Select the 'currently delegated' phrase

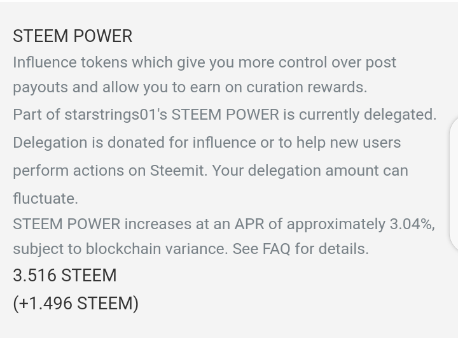pos(368,115)
